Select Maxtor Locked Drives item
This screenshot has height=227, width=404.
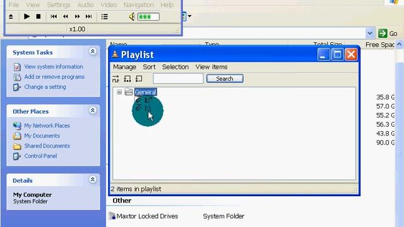tap(144, 216)
